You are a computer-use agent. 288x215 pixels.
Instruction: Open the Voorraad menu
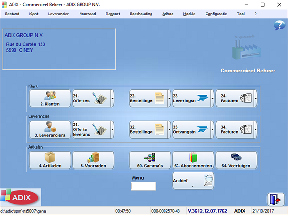[88, 14]
